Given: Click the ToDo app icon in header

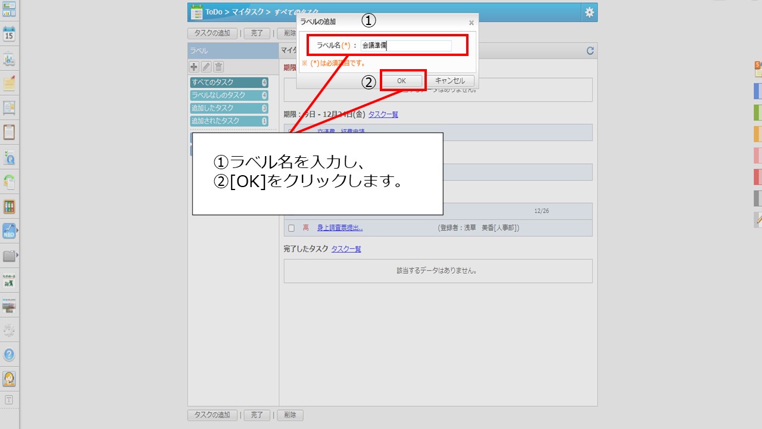Looking at the screenshot, I should tap(196, 12).
